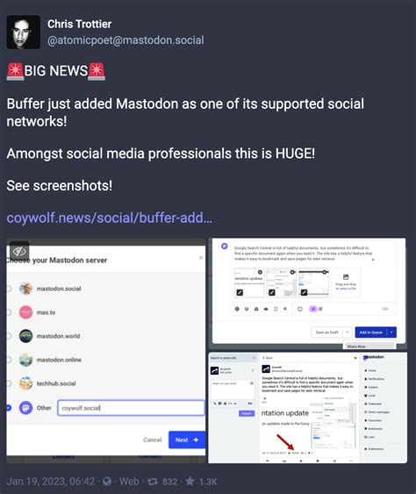Viewport: 416px width, 494px height.
Task: Open the bottom-right Mastodon post screenshot
Action: tap(308, 408)
